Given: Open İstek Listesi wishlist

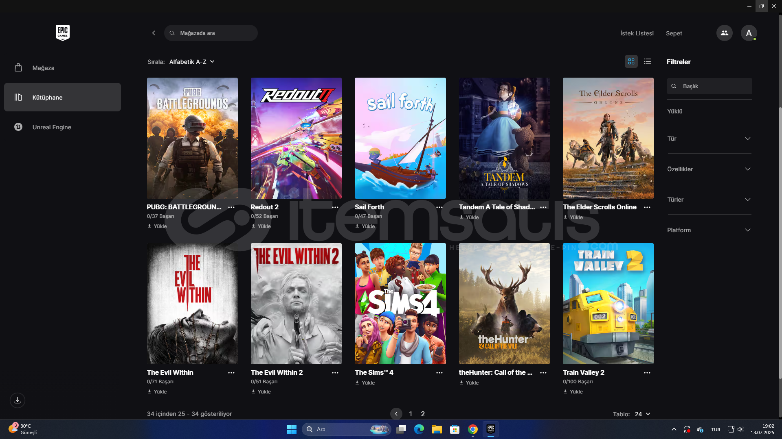Looking at the screenshot, I should (637, 33).
